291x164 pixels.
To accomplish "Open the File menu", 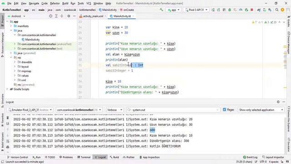I will pyautogui.click(x=9, y=3).
